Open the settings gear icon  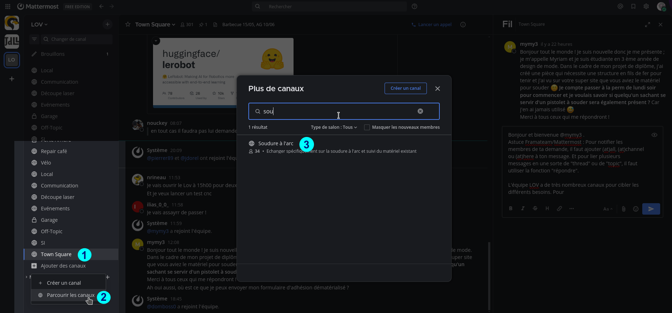coord(646,6)
